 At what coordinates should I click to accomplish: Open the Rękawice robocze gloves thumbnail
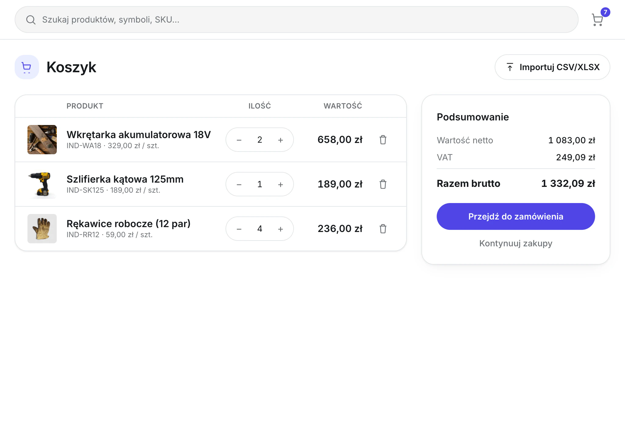point(42,229)
